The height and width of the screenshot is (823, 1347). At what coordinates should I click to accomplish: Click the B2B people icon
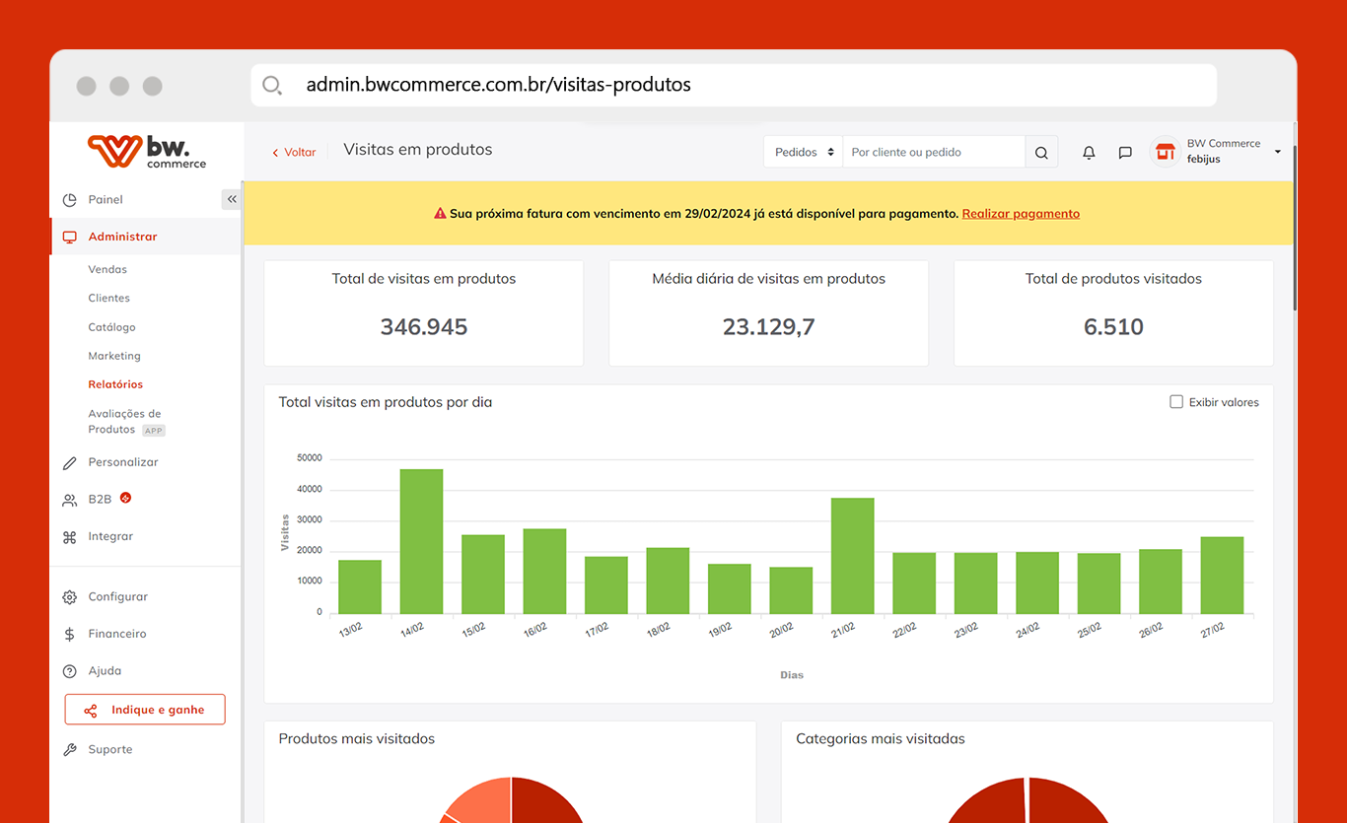pos(69,501)
